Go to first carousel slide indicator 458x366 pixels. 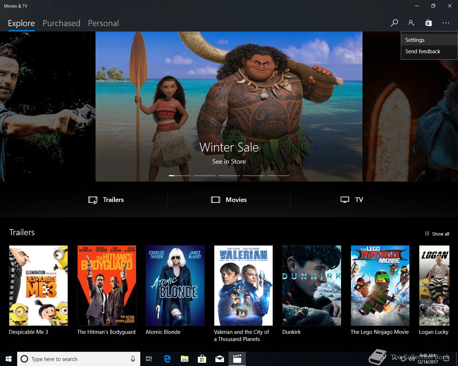[180, 175]
